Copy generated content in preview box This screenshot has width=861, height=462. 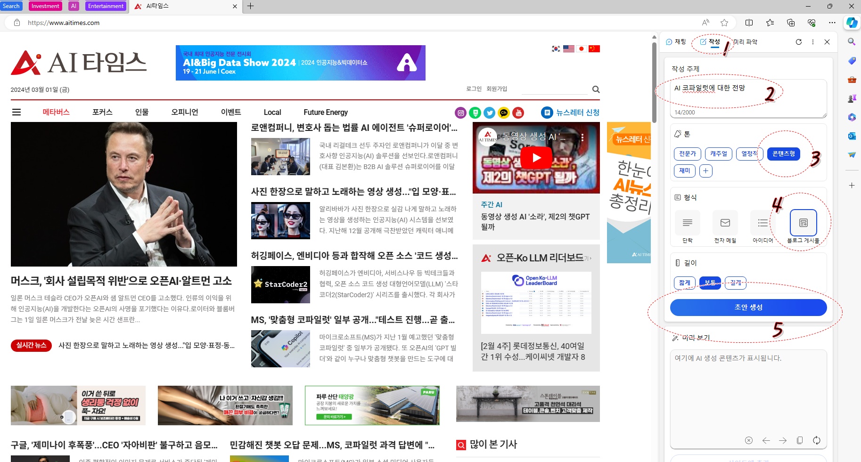pos(800,440)
